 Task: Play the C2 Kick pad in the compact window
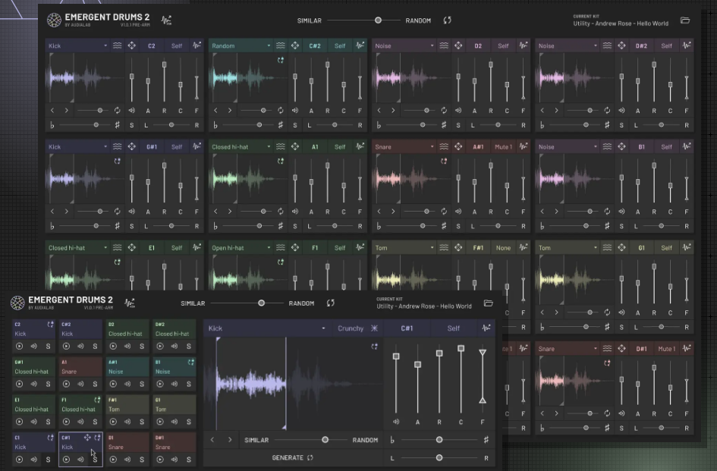click(19, 346)
